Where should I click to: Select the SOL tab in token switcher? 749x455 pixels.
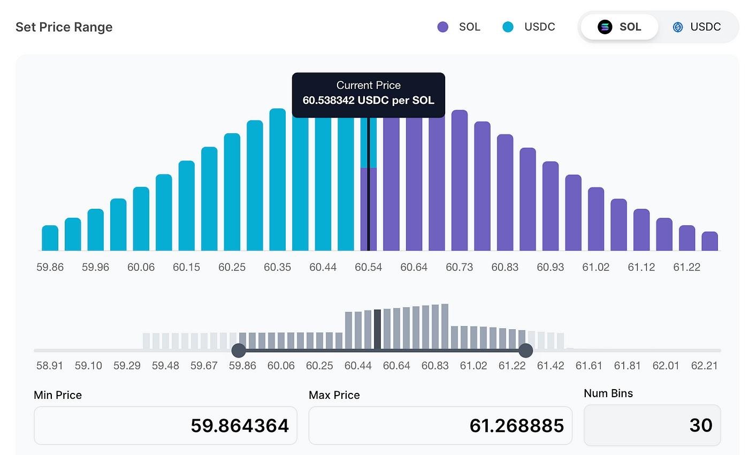619,26
